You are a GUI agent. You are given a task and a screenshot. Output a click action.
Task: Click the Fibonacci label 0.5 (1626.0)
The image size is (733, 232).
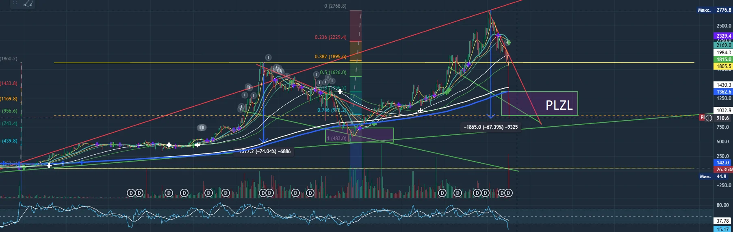(333, 72)
